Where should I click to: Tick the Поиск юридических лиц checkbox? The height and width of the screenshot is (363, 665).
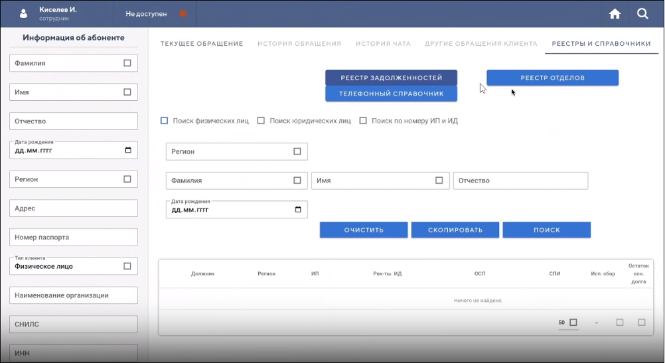tap(261, 121)
